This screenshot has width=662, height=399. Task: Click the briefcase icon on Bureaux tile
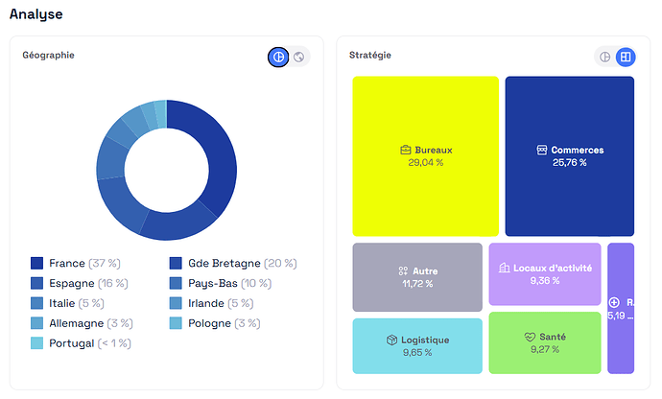pyautogui.click(x=406, y=151)
